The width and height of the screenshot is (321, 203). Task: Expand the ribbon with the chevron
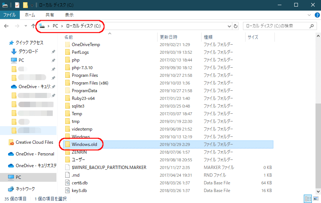pos(309,15)
